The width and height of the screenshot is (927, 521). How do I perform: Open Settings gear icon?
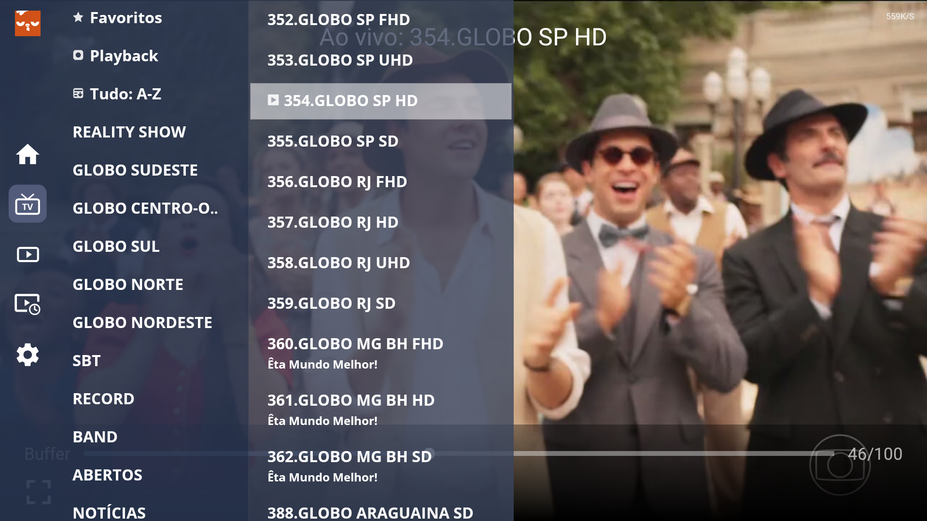coord(28,355)
